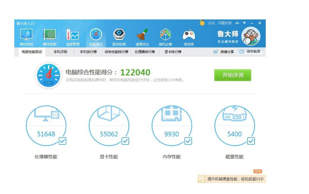Viewport: 309px width, 194px height.
Task: Click the 处理器性能 label
Action: point(46,157)
